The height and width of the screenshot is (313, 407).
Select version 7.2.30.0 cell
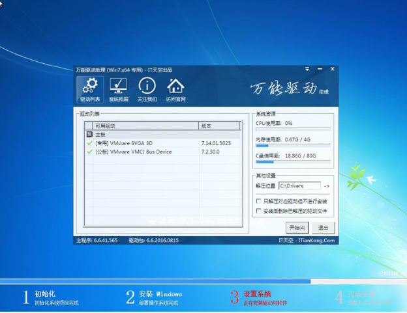click(x=210, y=152)
